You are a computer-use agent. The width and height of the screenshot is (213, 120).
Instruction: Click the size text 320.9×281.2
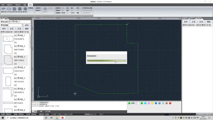click(19, 92)
